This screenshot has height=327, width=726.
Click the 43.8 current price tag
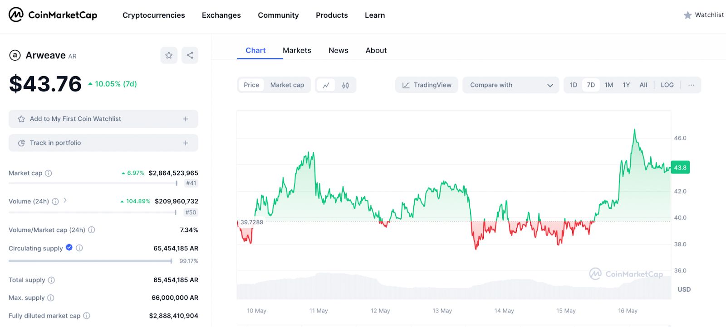[680, 168]
